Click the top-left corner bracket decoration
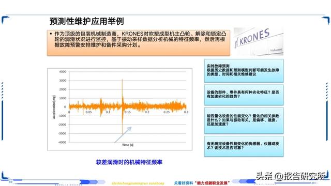Screen dimensions: 331x186 click(x=5, y=20)
